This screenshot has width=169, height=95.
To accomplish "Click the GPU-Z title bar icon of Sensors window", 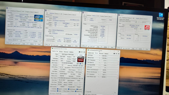I will coord(88,50).
